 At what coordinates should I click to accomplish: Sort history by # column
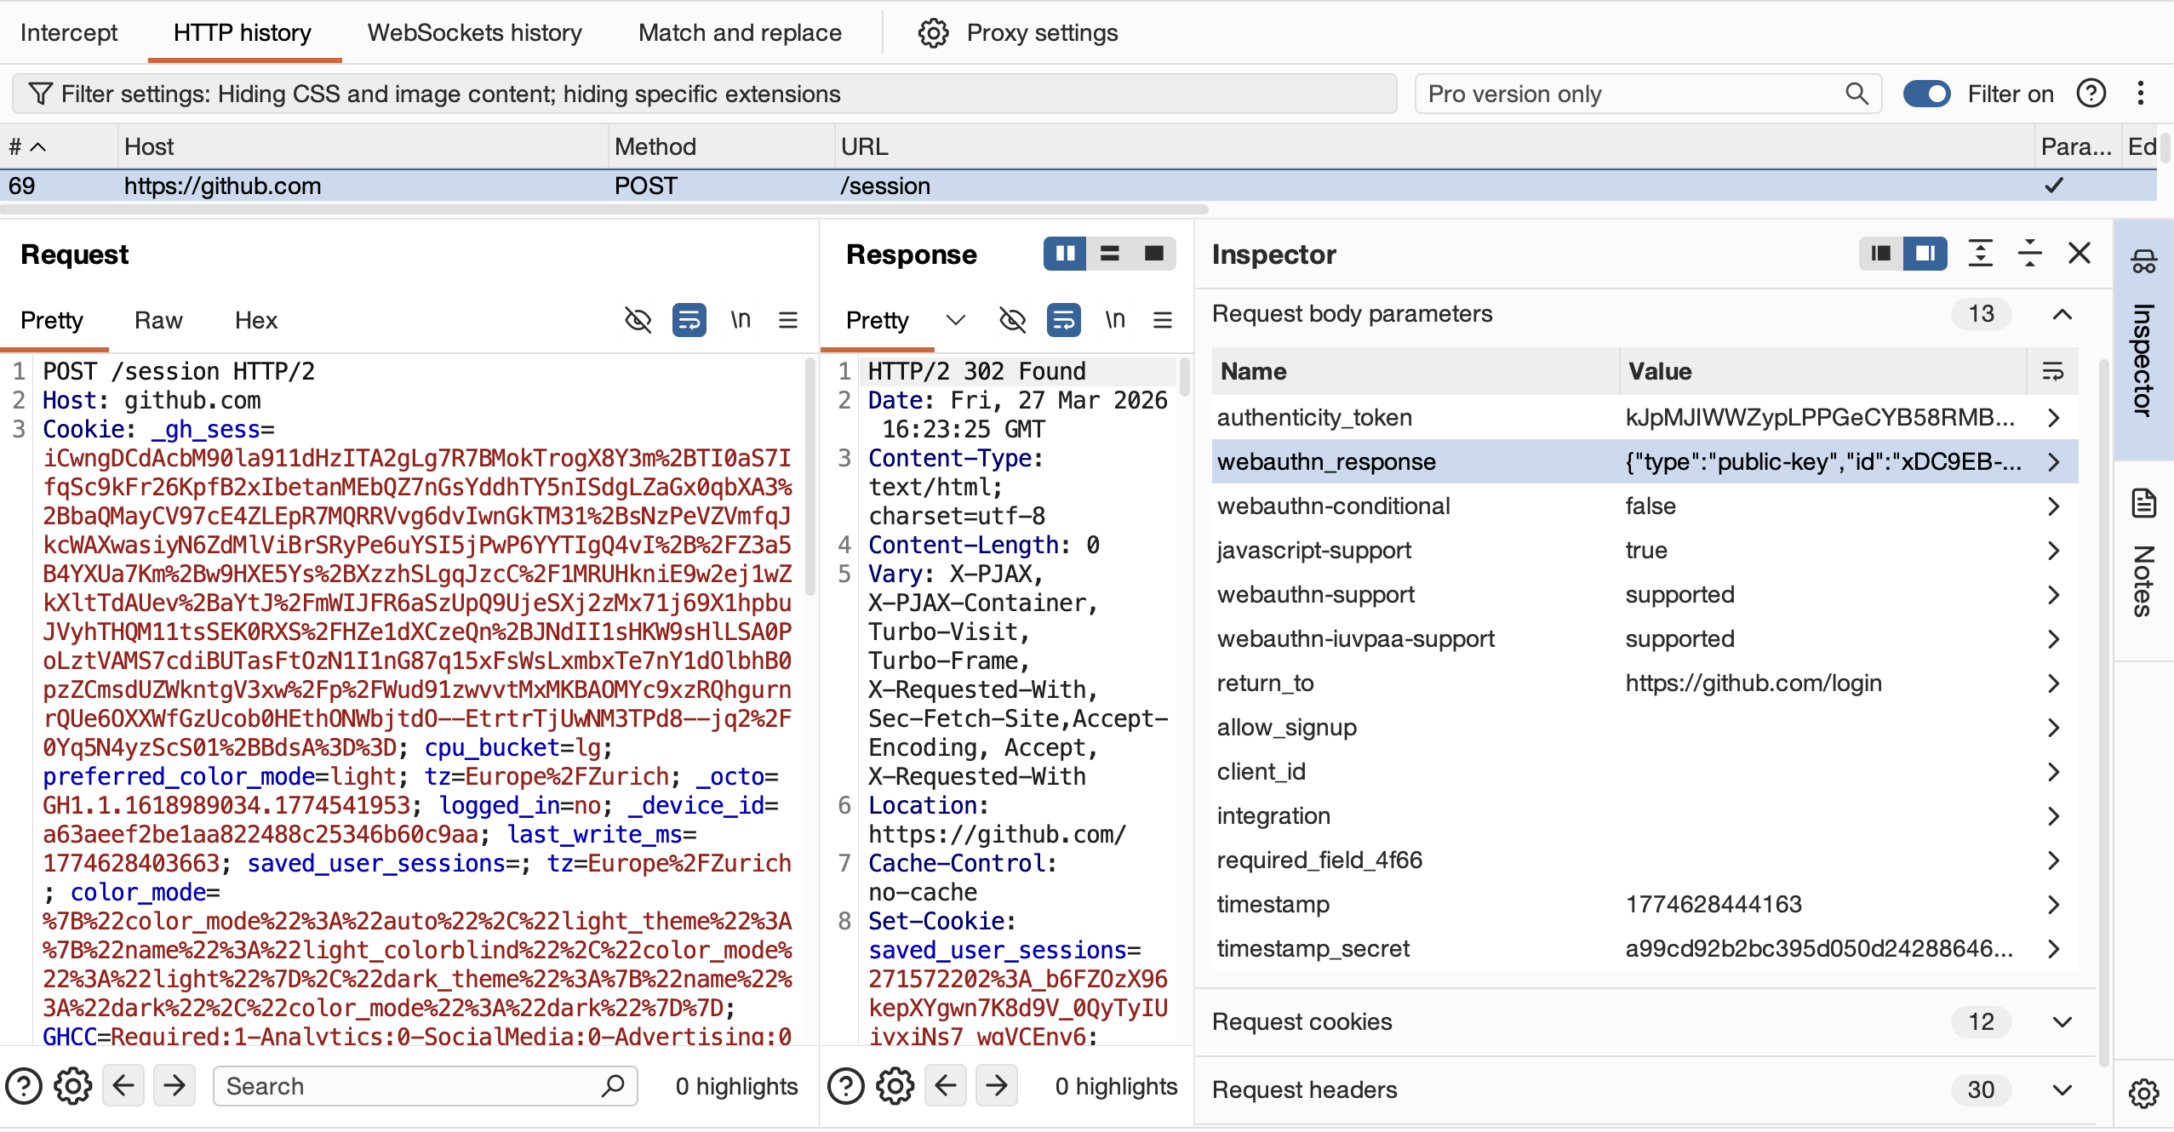point(58,146)
